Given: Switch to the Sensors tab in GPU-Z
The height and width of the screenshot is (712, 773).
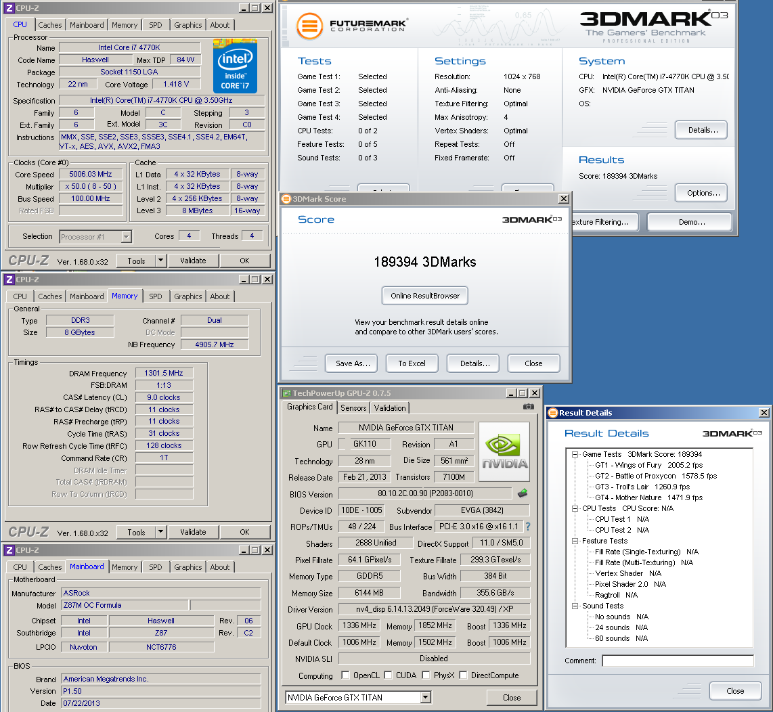Looking at the screenshot, I should (x=353, y=408).
